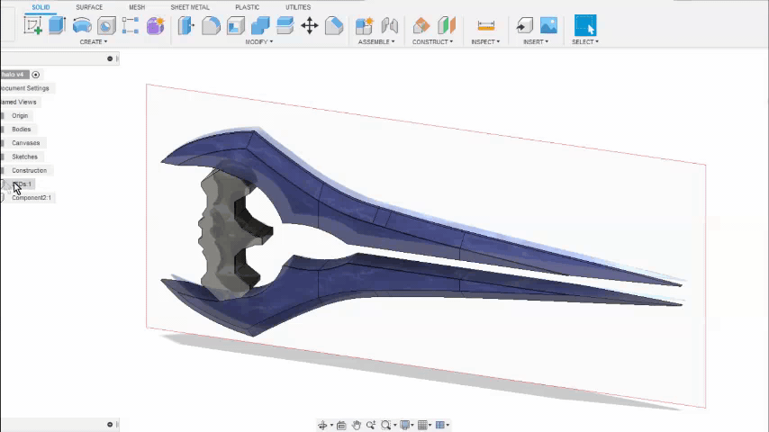Open Viewports layout icon
The width and height of the screenshot is (769, 432).
point(440,425)
